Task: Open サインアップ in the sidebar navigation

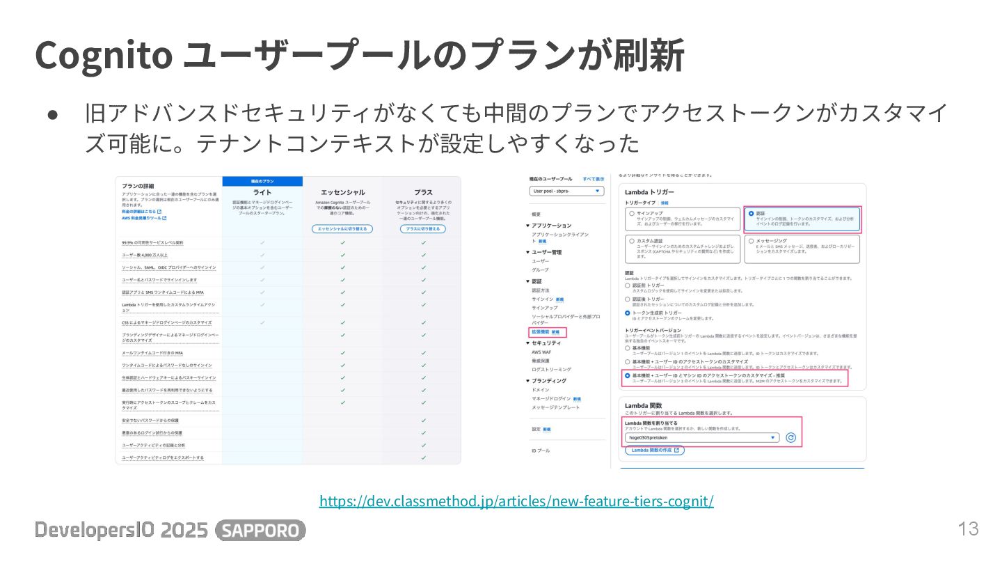Action: [x=544, y=307]
